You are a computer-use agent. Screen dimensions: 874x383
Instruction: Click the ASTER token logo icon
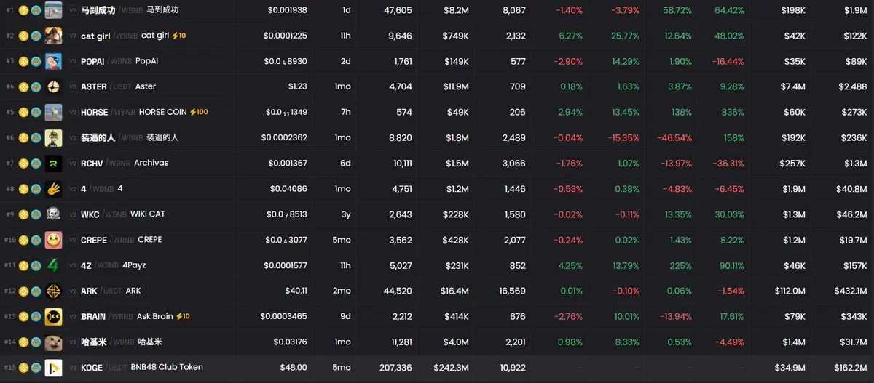pyautogui.click(x=53, y=87)
